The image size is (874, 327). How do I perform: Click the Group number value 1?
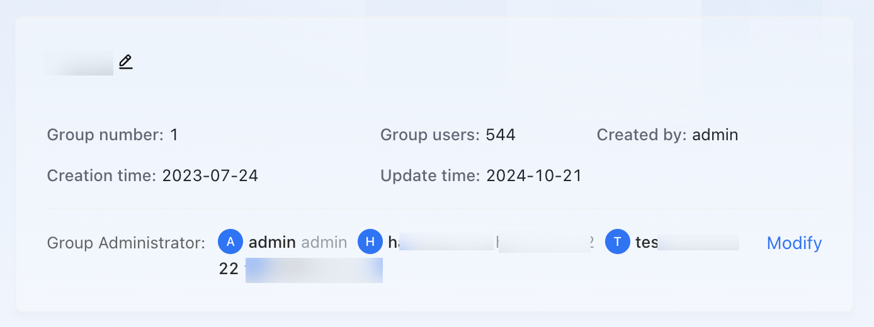coord(174,135)
